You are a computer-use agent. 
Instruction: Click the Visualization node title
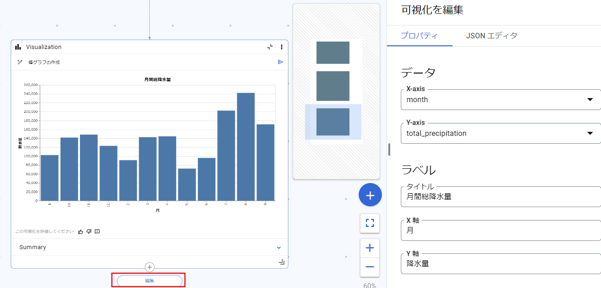pos(43,47)
